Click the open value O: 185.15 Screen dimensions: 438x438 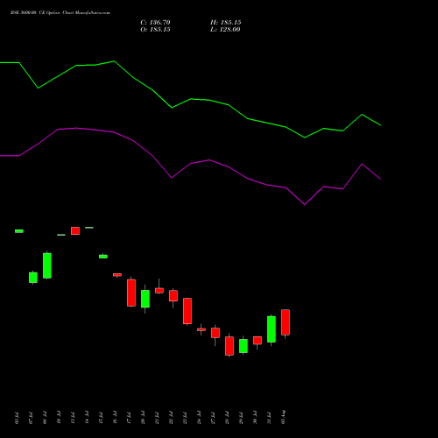[x=155, y=30]
